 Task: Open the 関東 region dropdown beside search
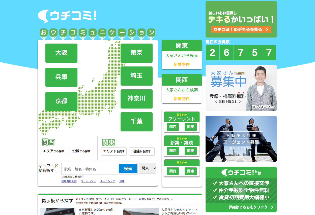coord(148,168)
